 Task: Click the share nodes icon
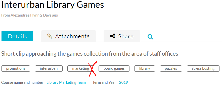coord(113,36)
